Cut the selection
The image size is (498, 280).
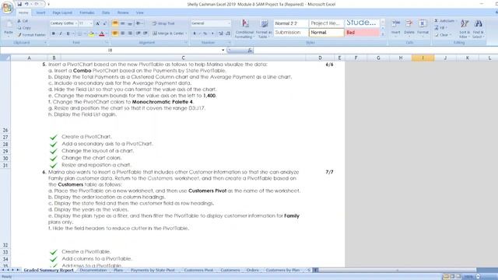23,21
